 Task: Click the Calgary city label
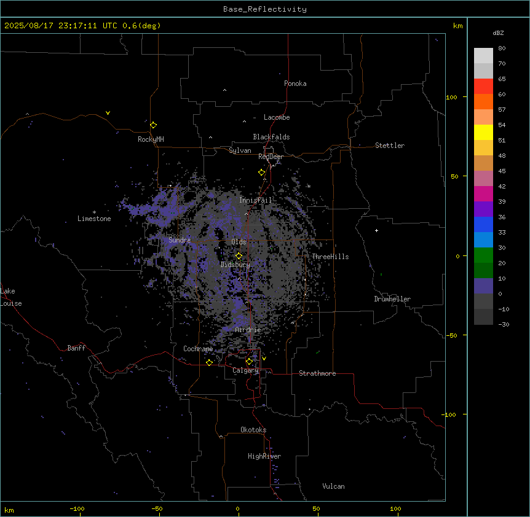(x=245, y=370)
